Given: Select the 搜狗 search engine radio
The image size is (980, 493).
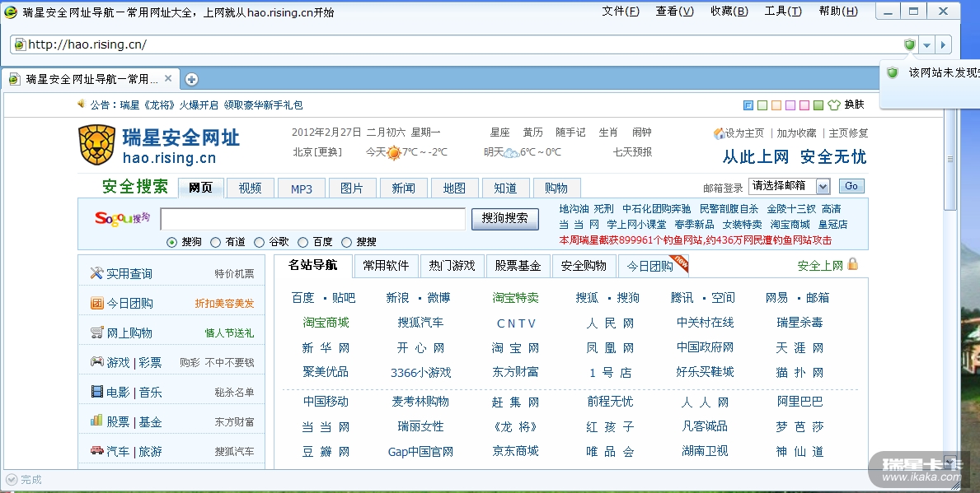Looking at the screenshot, I should [x=172, y=242].
